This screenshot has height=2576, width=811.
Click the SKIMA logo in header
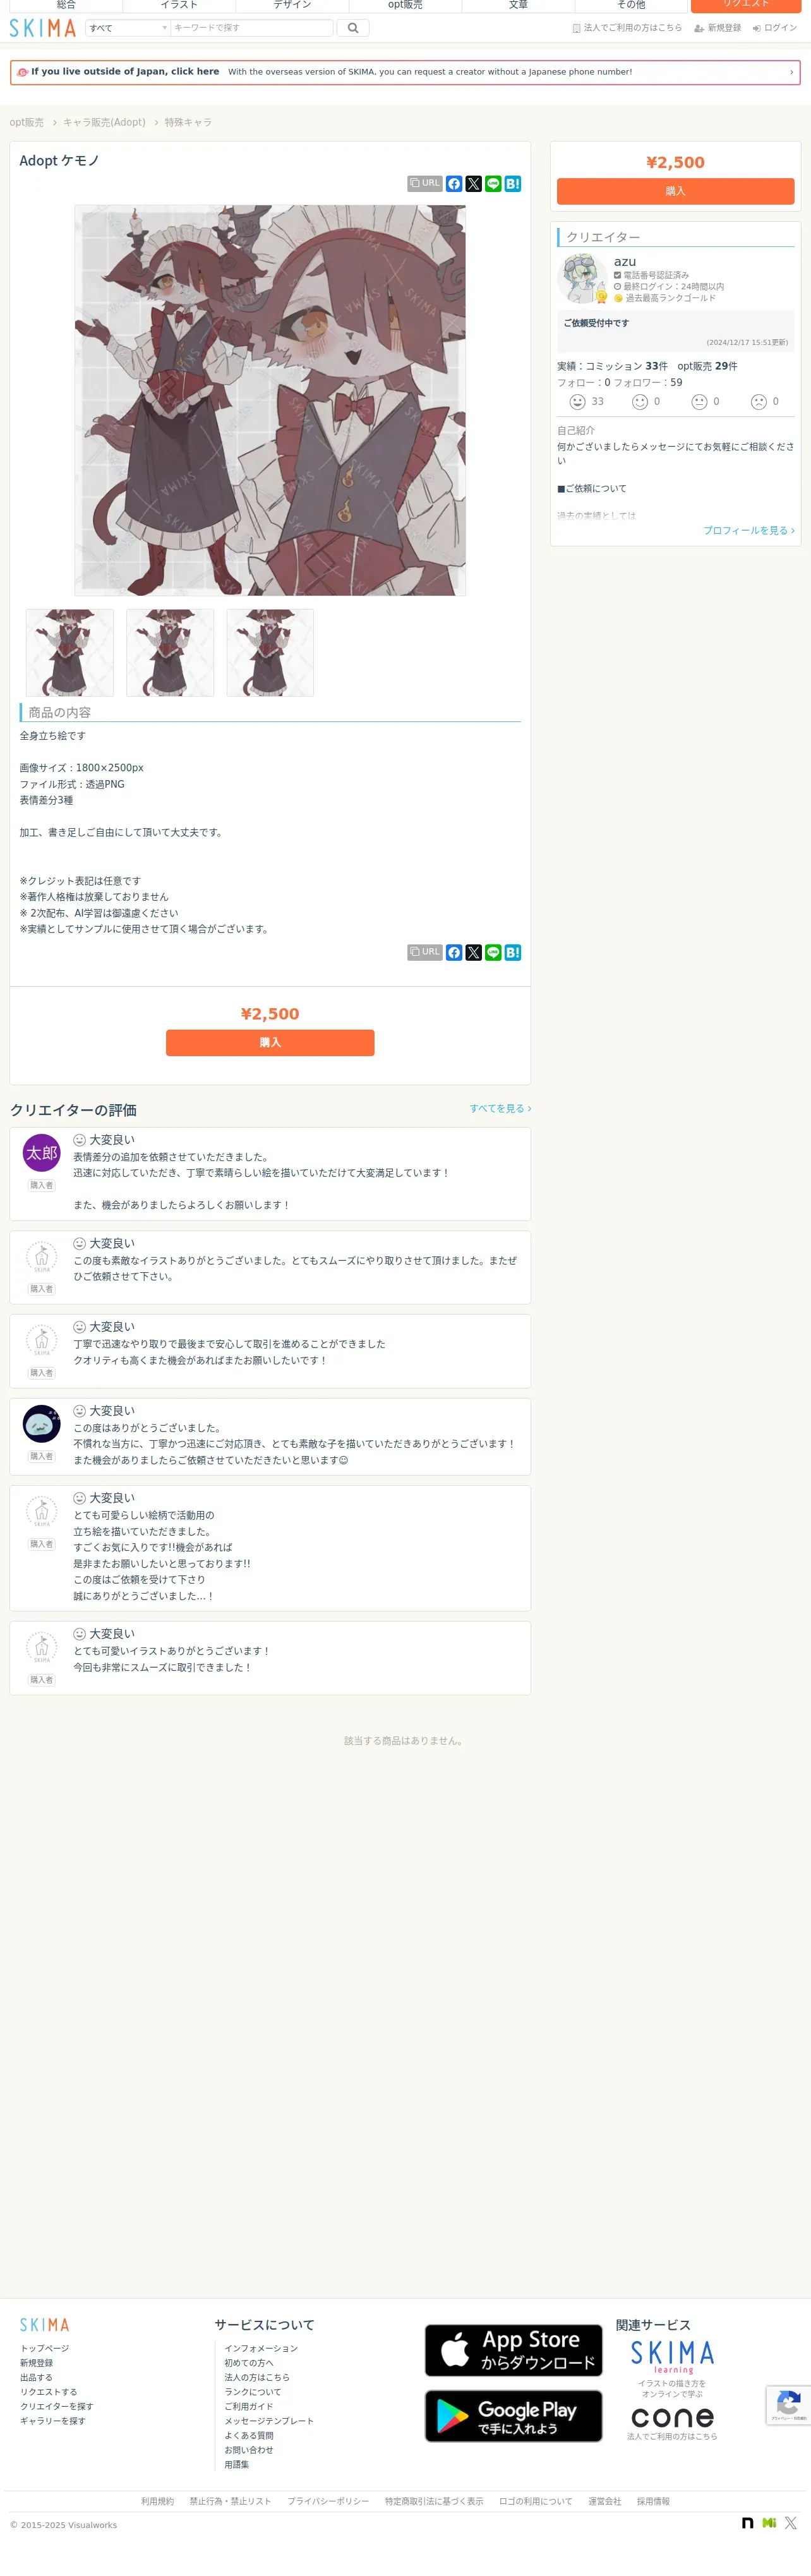pos(43,28)
